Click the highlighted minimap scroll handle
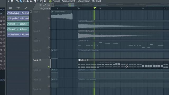 tap(71, 5)
